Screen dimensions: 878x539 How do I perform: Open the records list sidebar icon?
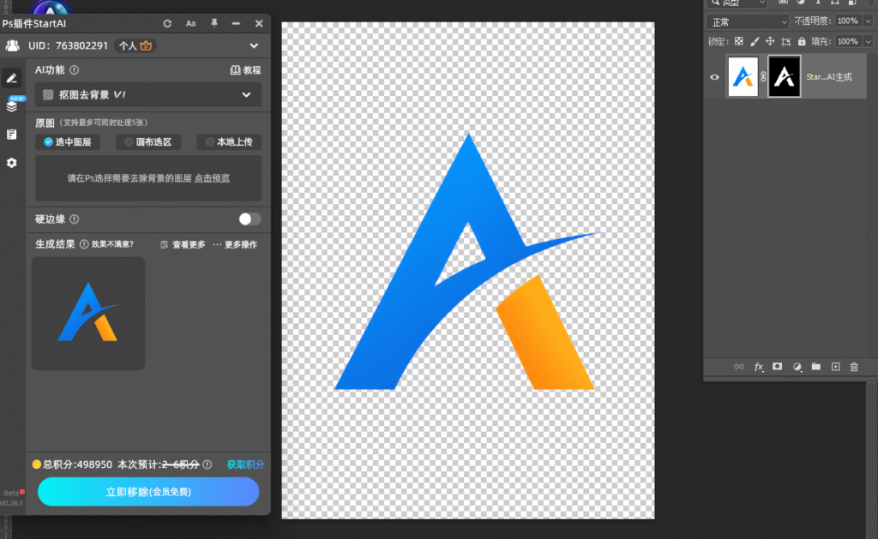click(x=12, y=135)
